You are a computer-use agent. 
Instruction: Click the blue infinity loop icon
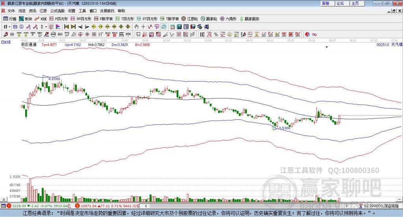pos(314,34)
